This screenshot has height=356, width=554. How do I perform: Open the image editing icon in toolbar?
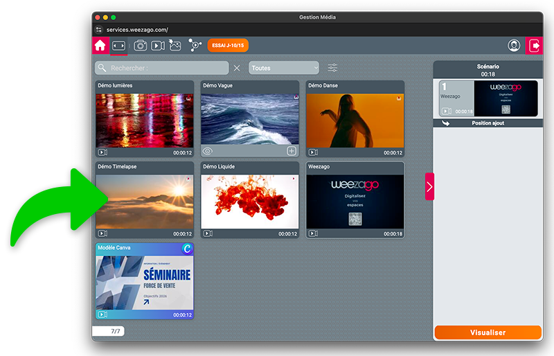click(175, 46)
